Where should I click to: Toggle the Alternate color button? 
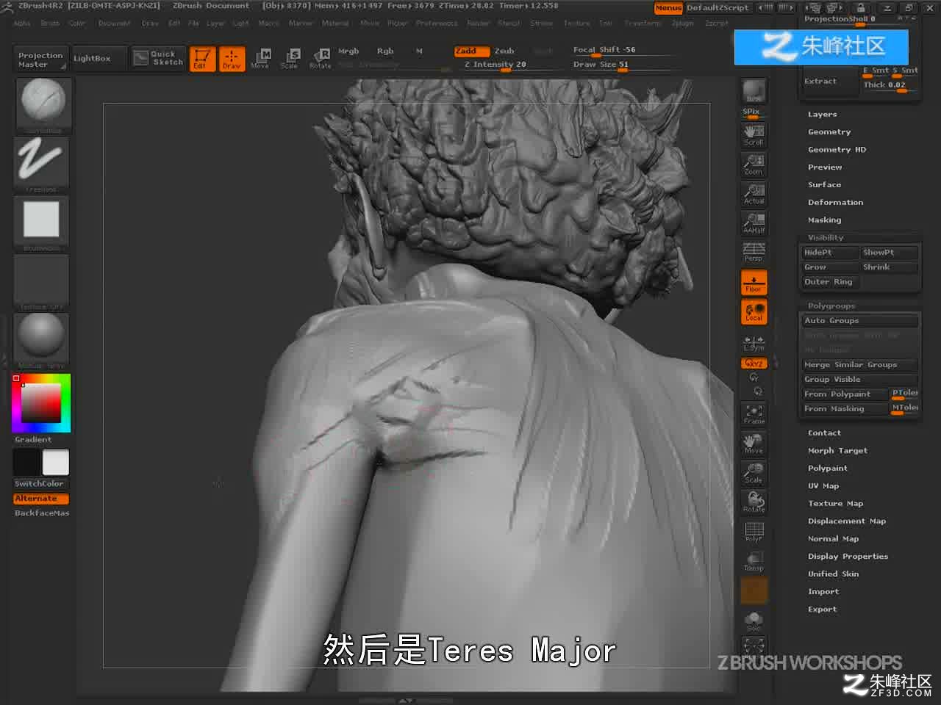(41, 499)
